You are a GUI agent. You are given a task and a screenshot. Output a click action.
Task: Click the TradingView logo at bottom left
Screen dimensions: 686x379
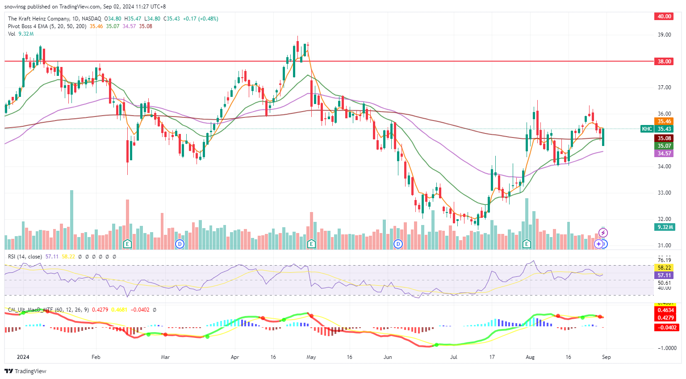click(x=25, y=371)
